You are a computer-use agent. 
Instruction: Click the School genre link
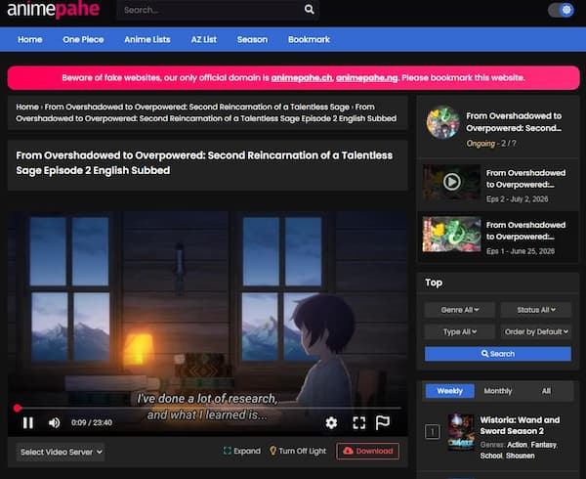tap(491, 456)
